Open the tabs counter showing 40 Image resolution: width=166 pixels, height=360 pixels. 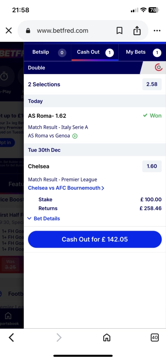click(x=155, y=338)
